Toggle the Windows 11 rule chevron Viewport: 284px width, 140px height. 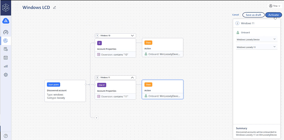pyautogui.click(x=132, y=77)
